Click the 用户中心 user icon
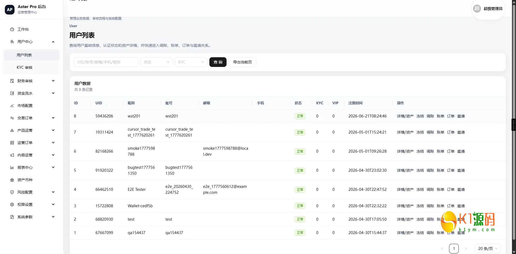Screen dimensions: 516x254 (12, 42)
